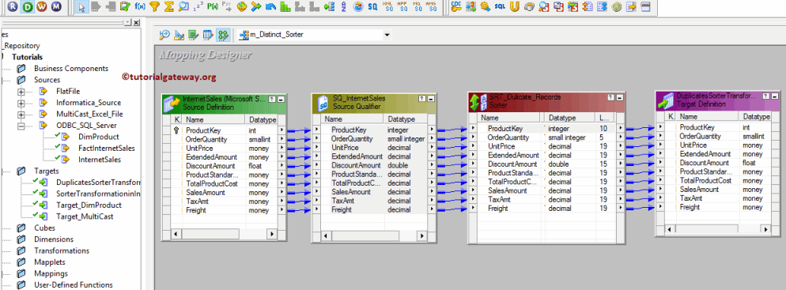Add a Lookup transformation via magnifier icon
Screen dimensions: 786x290
(x=184, y=7)
